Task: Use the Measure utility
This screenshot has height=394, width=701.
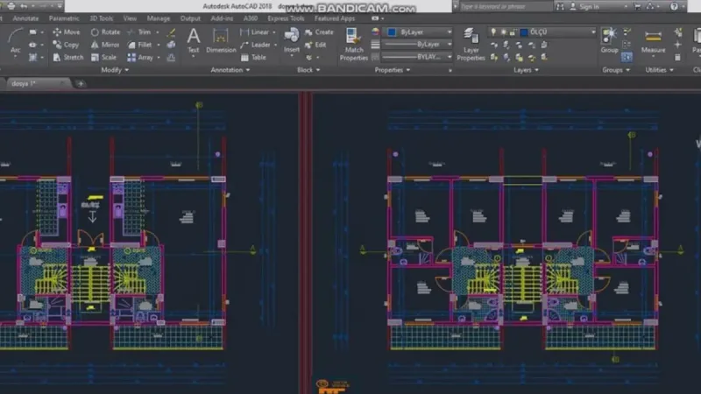Action: tap(653, 40)
